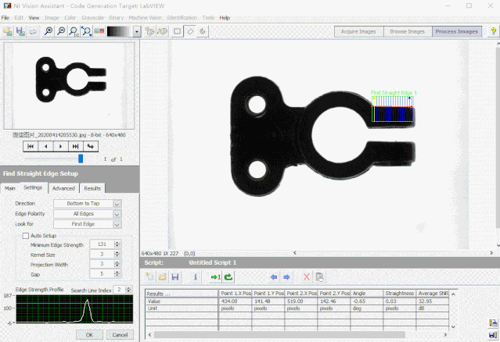Click the grayscale palette gradient swatch
This screenshot has height=342, width=500.
[119, 31]
